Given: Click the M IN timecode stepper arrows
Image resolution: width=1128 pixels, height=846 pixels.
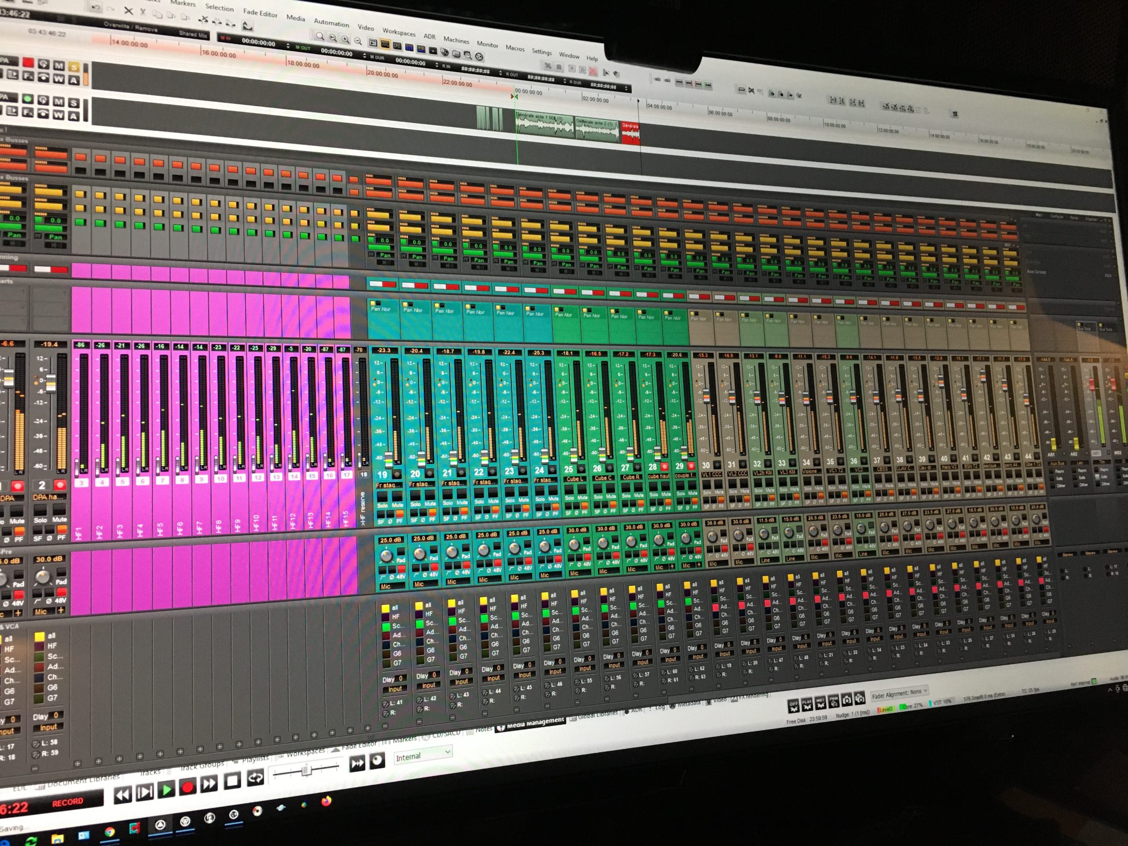Looking at the screenshot, I should point(288,46).
